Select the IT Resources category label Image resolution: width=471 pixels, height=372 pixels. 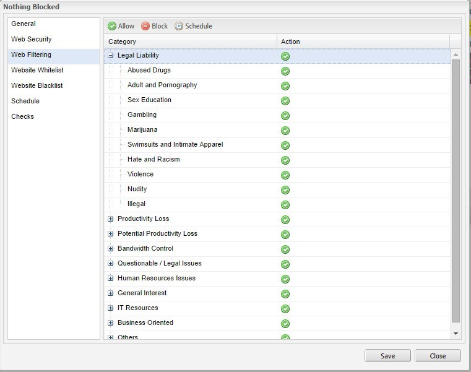[137, 308]
